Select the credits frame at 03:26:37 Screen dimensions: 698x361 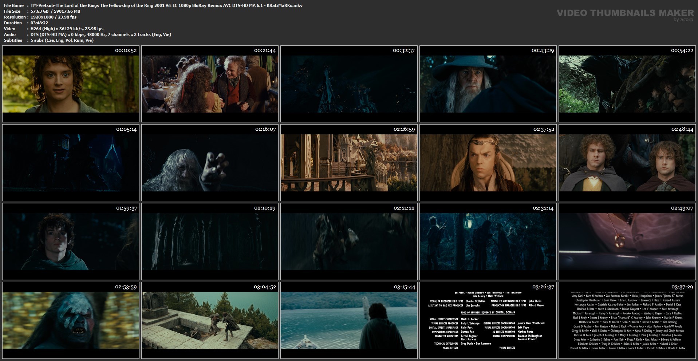tap(488, 320)
